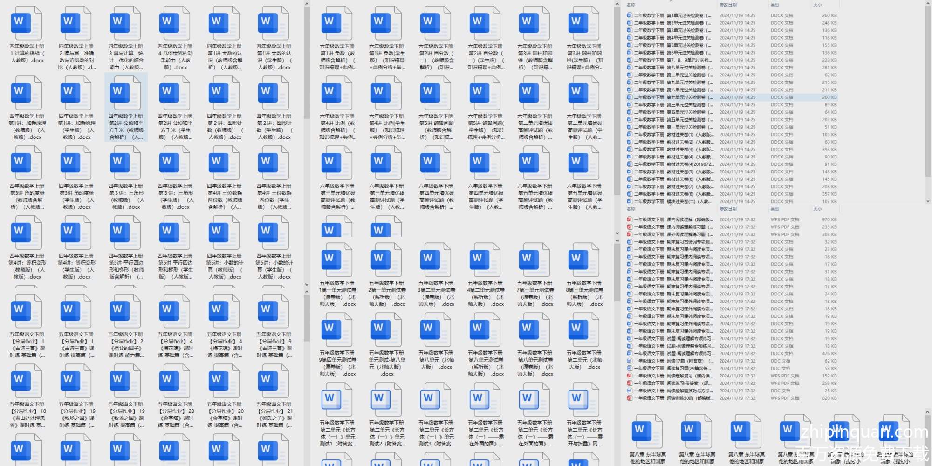
Task: Select 六年级 '第4讲 比例 (教师版含解析)' icon
Action: click(x=337, y=93)
